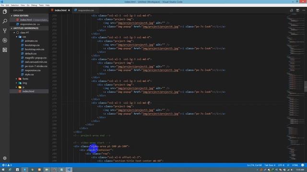
Task: Click the img/project/project4.jpg src link
Action: (x=135, y=23)
